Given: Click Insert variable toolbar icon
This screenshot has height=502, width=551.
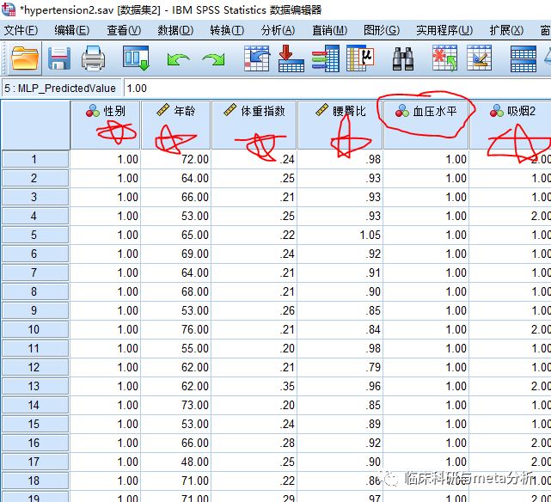Looking at the screenshot, I should 479,58.
